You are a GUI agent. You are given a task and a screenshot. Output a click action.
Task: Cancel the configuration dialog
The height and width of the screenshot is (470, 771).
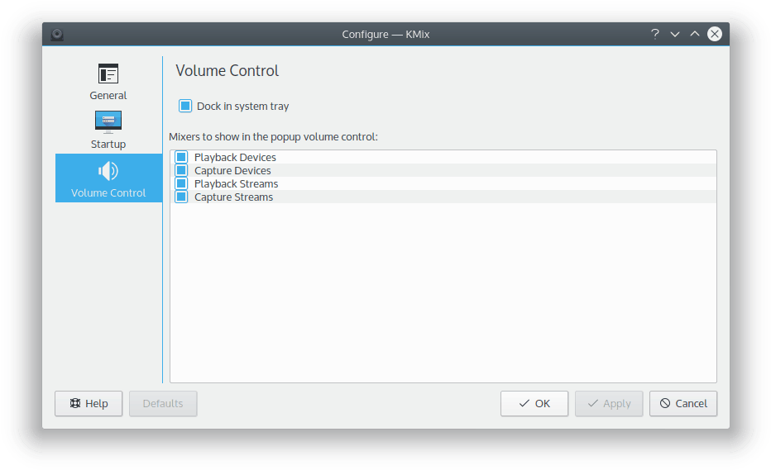(x=683, y=404)
